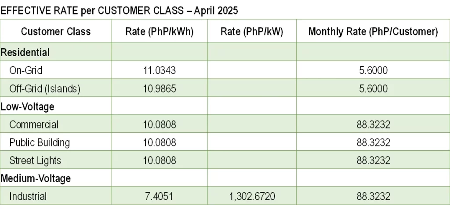This screenshot has width=450, height=209.
Task: Select the Street Lights row label
Action: (35, 160)
